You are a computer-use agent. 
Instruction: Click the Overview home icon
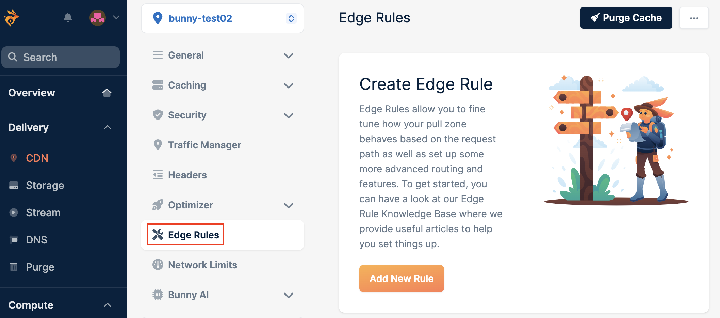pos(107,93)
